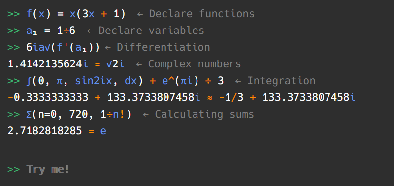Image resolution: width=394 pixels, height=186 pixels.
Task: Click the Σ sigma symbol in sum line
Action: pyautogui.click(x=29, y=114)
